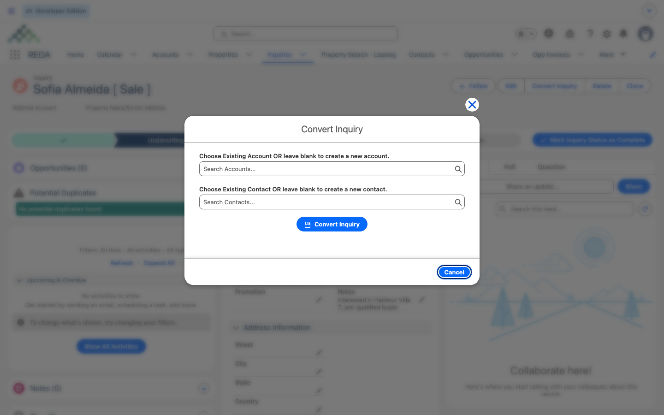664x415 pixels.
Task: Click the Follow button on the record
Action: [473, 86]
